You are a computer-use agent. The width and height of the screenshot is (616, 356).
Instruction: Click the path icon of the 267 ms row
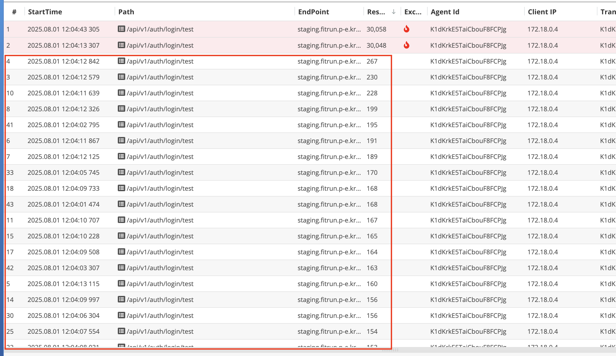click(121, 61)
